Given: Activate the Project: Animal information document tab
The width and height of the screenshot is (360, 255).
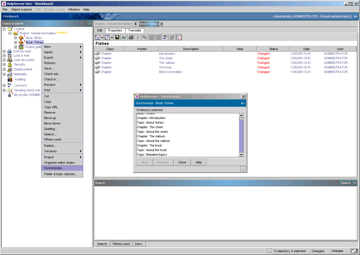Looking at the screenshot, I should (114, 24).
